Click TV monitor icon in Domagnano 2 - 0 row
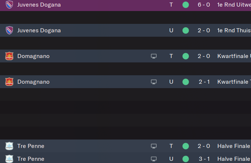 (x=154, y=56)
